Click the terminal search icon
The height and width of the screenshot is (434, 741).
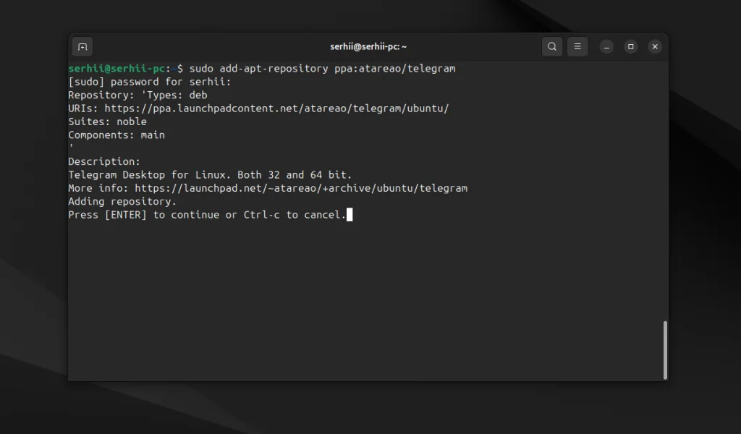(552, 47)
